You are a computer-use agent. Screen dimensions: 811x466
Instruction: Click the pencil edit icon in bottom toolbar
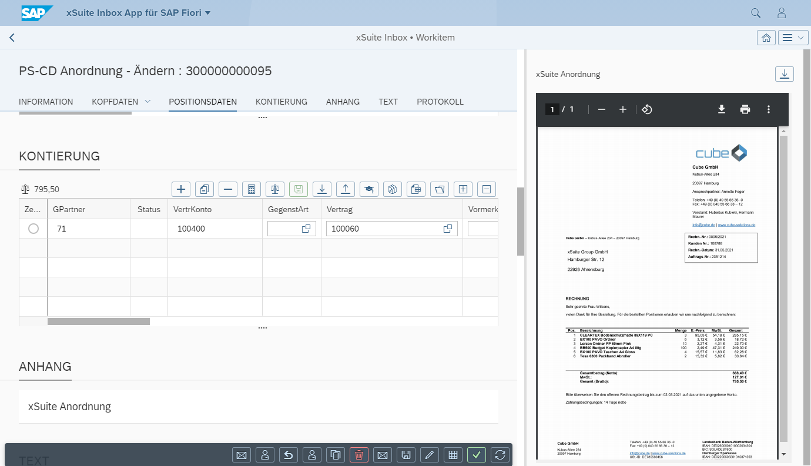430,454
